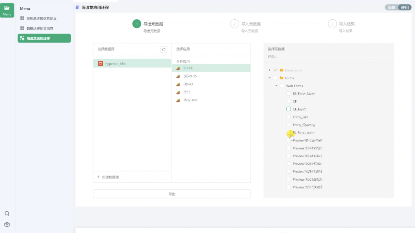
Task: Collapse the Forms tree node
Action: coord(269,78)
